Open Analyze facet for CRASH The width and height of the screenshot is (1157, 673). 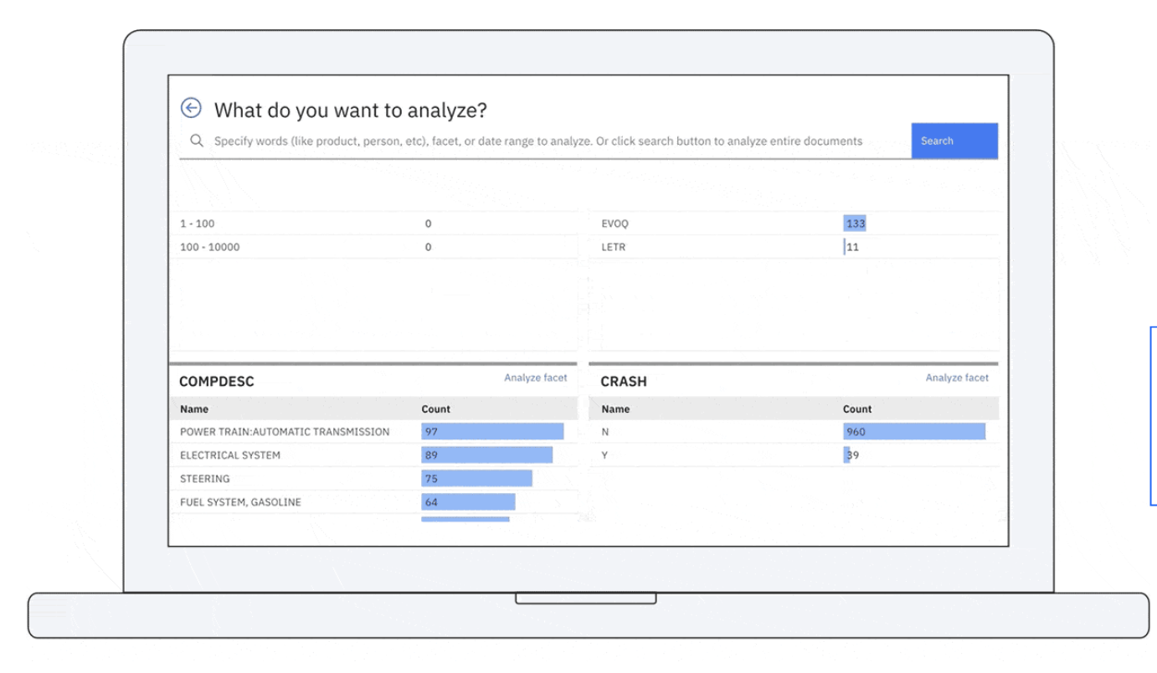coord(957,378)
